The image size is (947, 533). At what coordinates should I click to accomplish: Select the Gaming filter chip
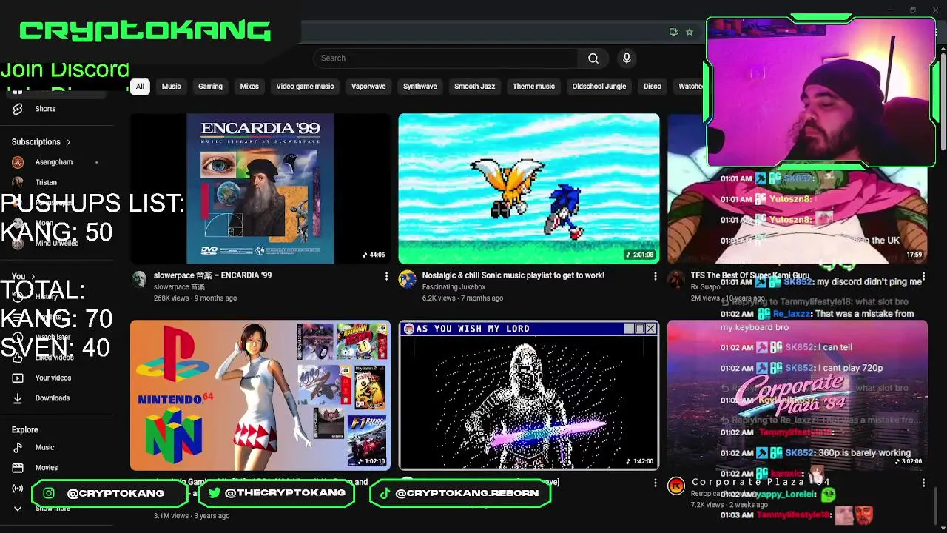[210, 87]
